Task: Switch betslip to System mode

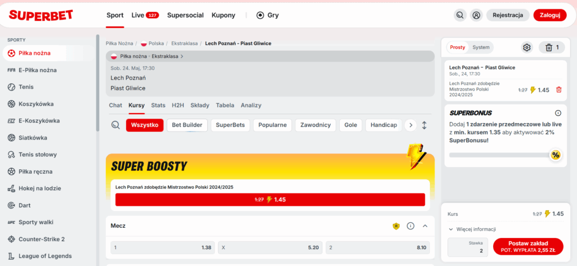Action: click(481, 47)
